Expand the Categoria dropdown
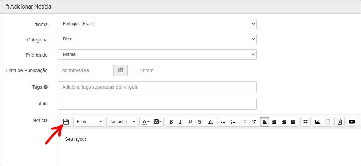 pos(157,39)
